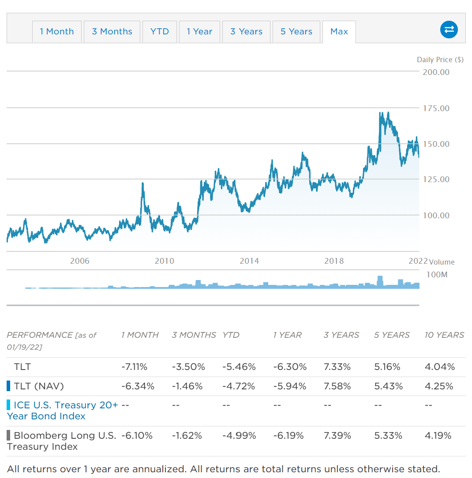This screenshot has height=478, width=472.
Task: Click the blue swap arrows icon
Action: tap(449, 30)
